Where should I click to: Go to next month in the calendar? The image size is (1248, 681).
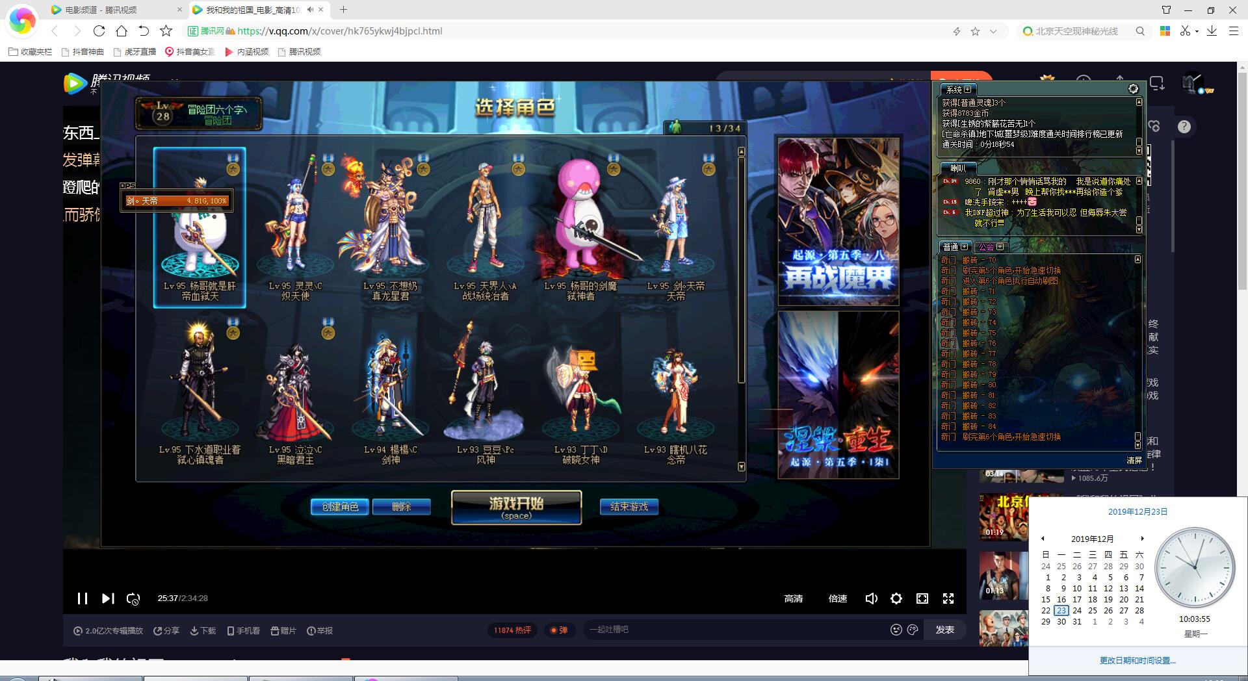point(1142,539)
